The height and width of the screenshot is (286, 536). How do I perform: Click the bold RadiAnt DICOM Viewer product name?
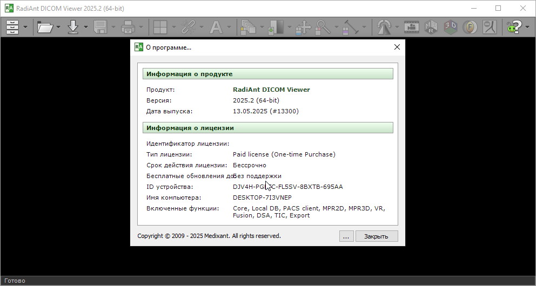tap(271, 90)
